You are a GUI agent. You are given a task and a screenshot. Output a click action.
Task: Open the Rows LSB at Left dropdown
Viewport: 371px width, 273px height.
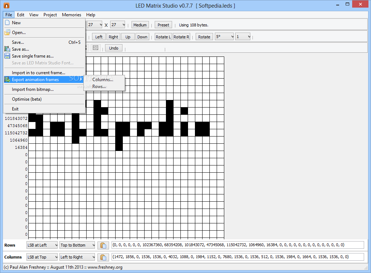point(42,245)
